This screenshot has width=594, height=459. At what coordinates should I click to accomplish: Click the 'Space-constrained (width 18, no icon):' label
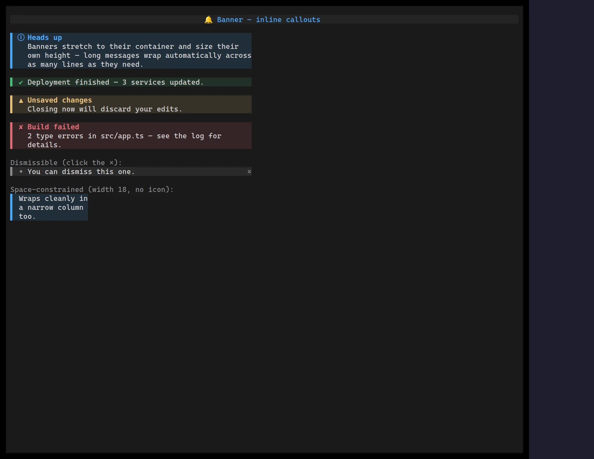coord(92,190)
